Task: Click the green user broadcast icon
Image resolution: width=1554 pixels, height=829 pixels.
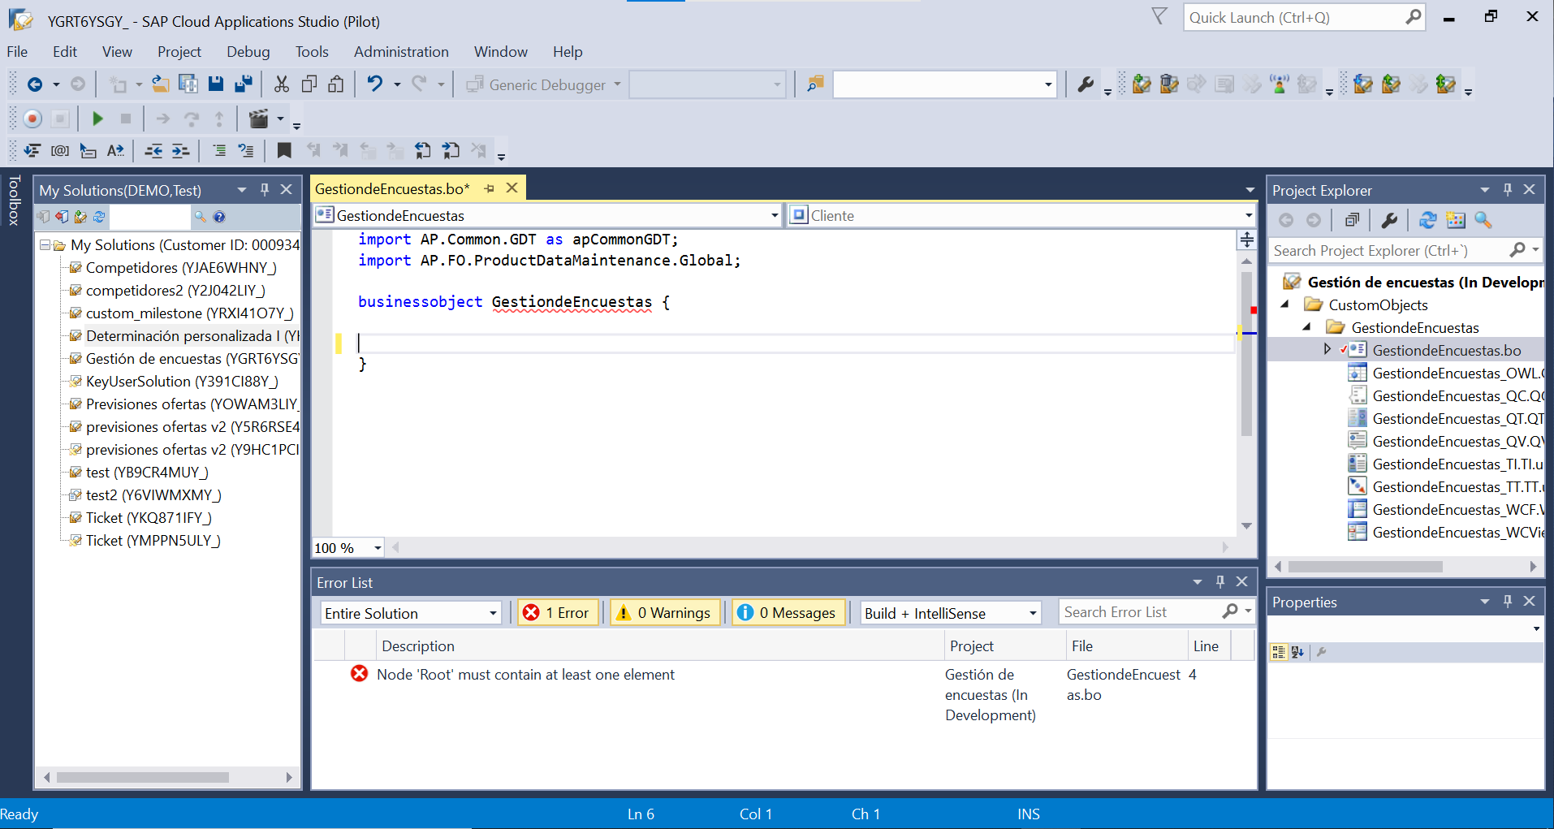Action: [x=1280, y=84]
